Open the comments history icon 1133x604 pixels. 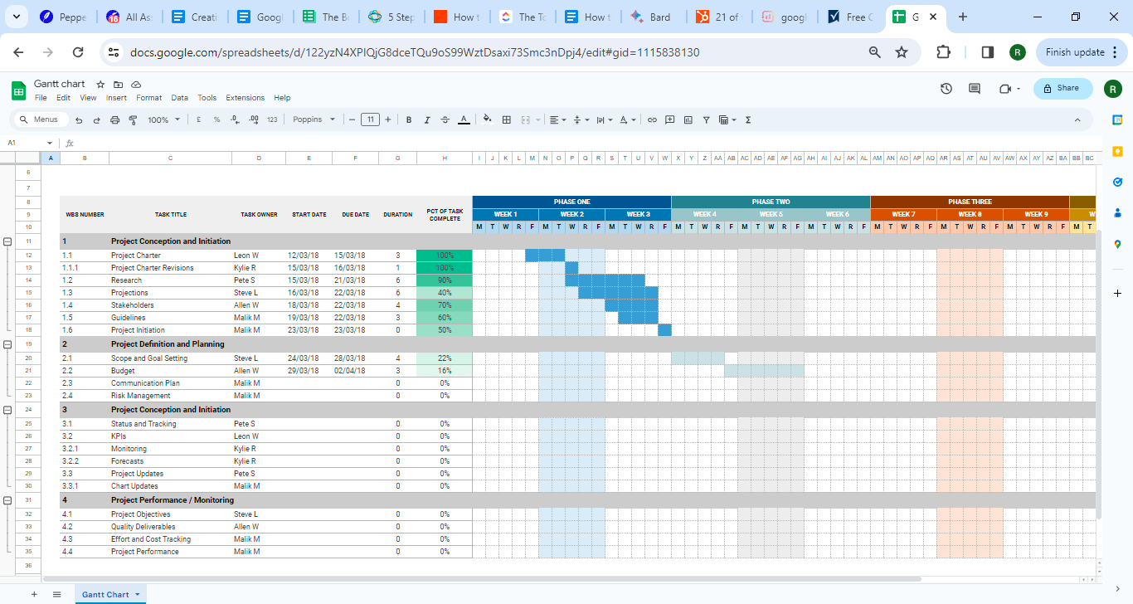tap(975, 89)
